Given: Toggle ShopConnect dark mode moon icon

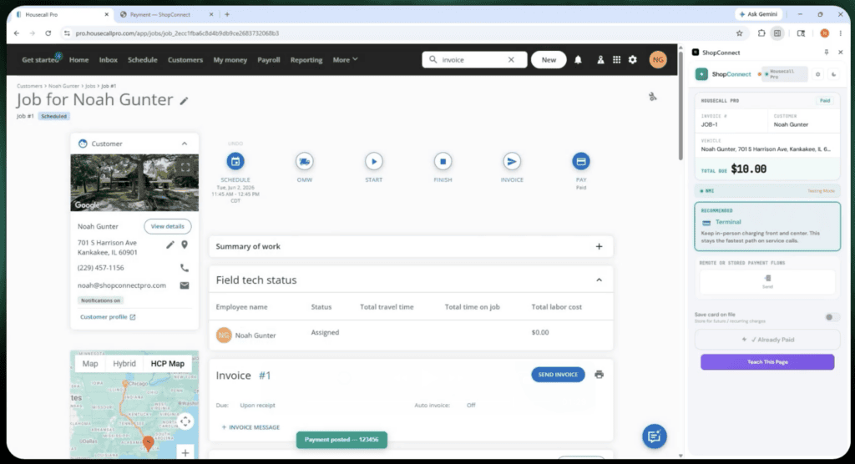Looking at the screenshot, I should point(833,74).
